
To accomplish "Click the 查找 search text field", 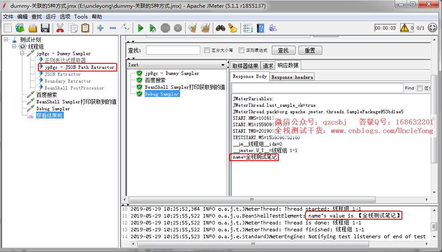I will [x=173, y=50].
